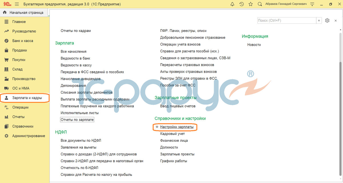Screen dimensions: 343x183
Task: Open Передача в ФСС сведений о пособиях
Action: pyautogui.click(x=92, y=72)
